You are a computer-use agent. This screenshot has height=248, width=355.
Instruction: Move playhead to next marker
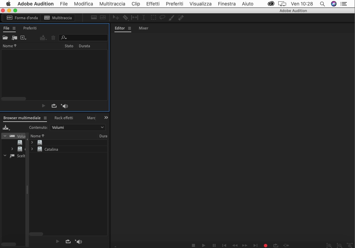pos(255,245)
